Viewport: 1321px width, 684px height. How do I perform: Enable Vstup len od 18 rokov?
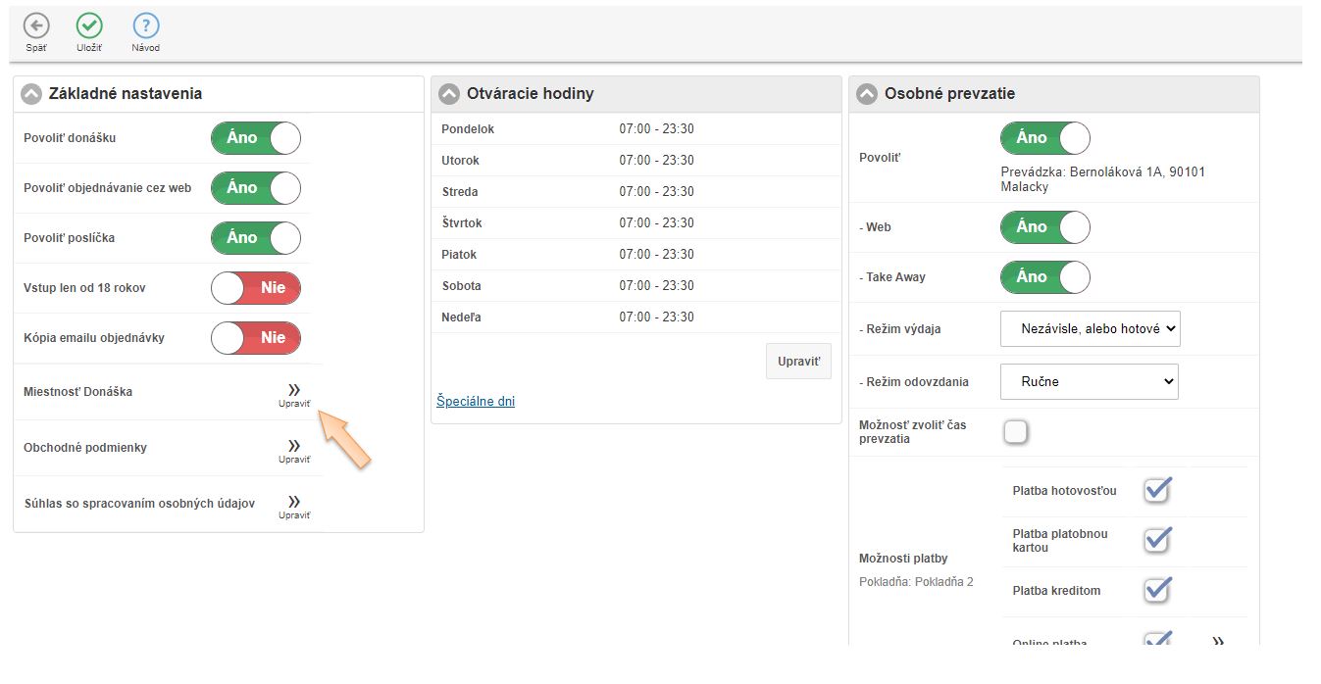click(256, 288)
